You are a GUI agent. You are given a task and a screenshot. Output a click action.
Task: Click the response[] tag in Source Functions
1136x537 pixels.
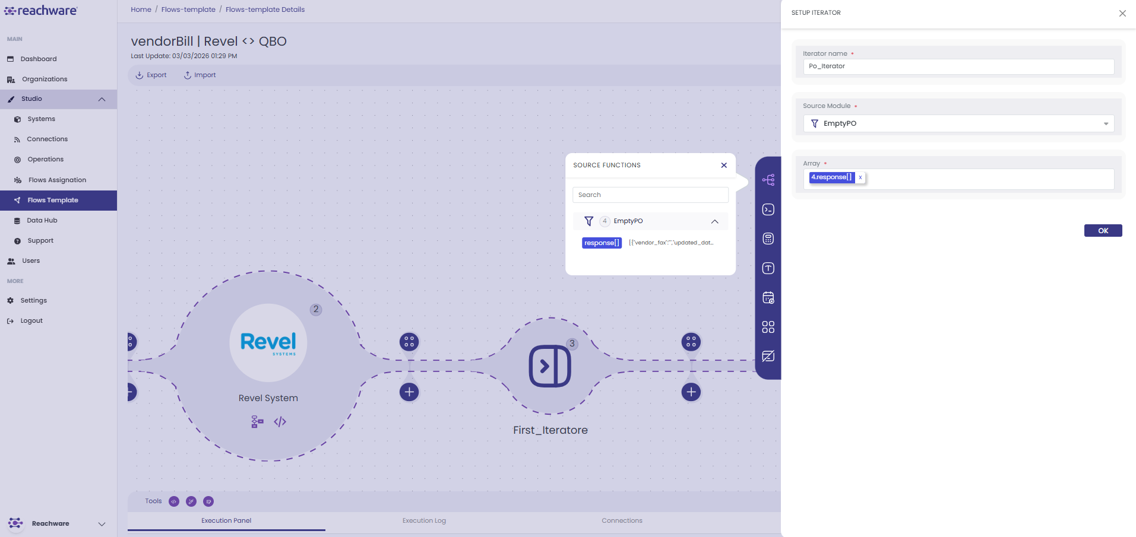602,243
